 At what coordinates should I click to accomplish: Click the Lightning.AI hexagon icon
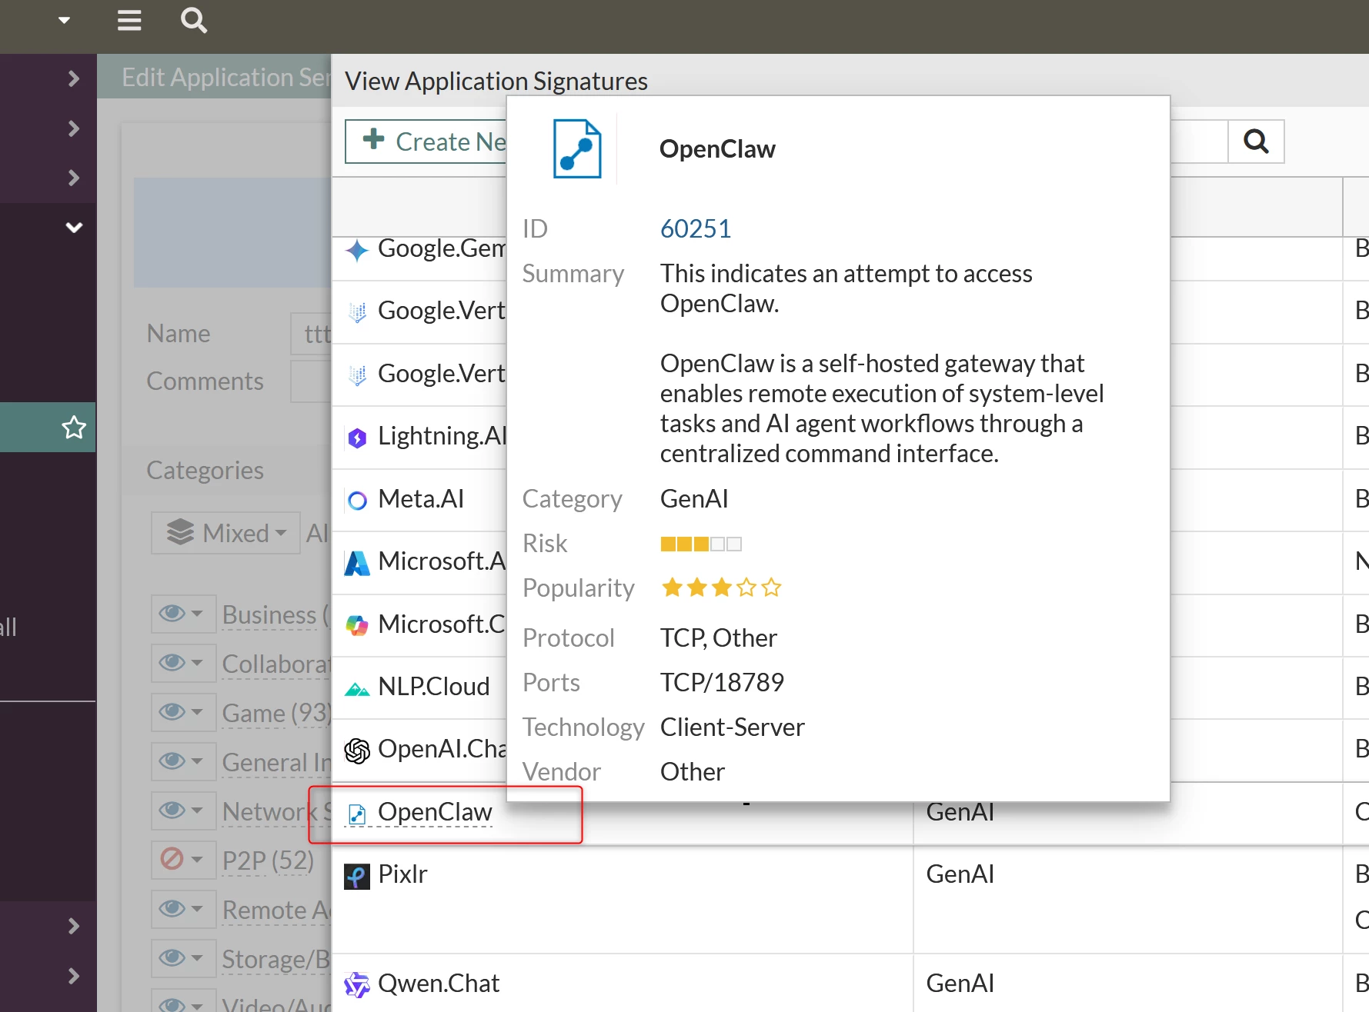click(x=356, y=438)
